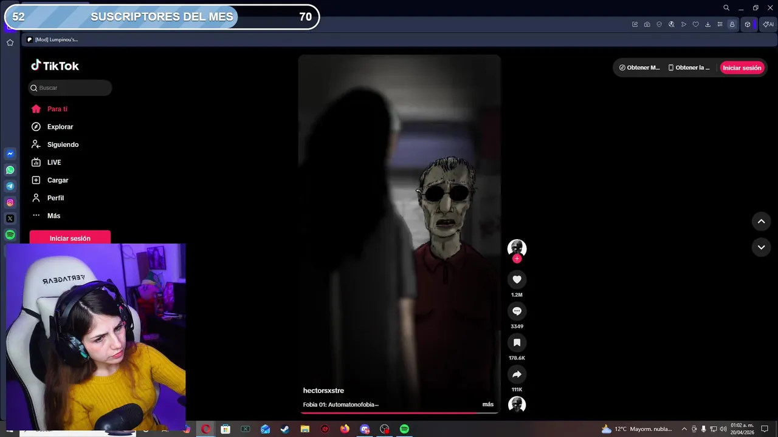Open comments showing 3349
Viewport: 778px width, 437px height.
pyautogui.click(x=517, y=311)
